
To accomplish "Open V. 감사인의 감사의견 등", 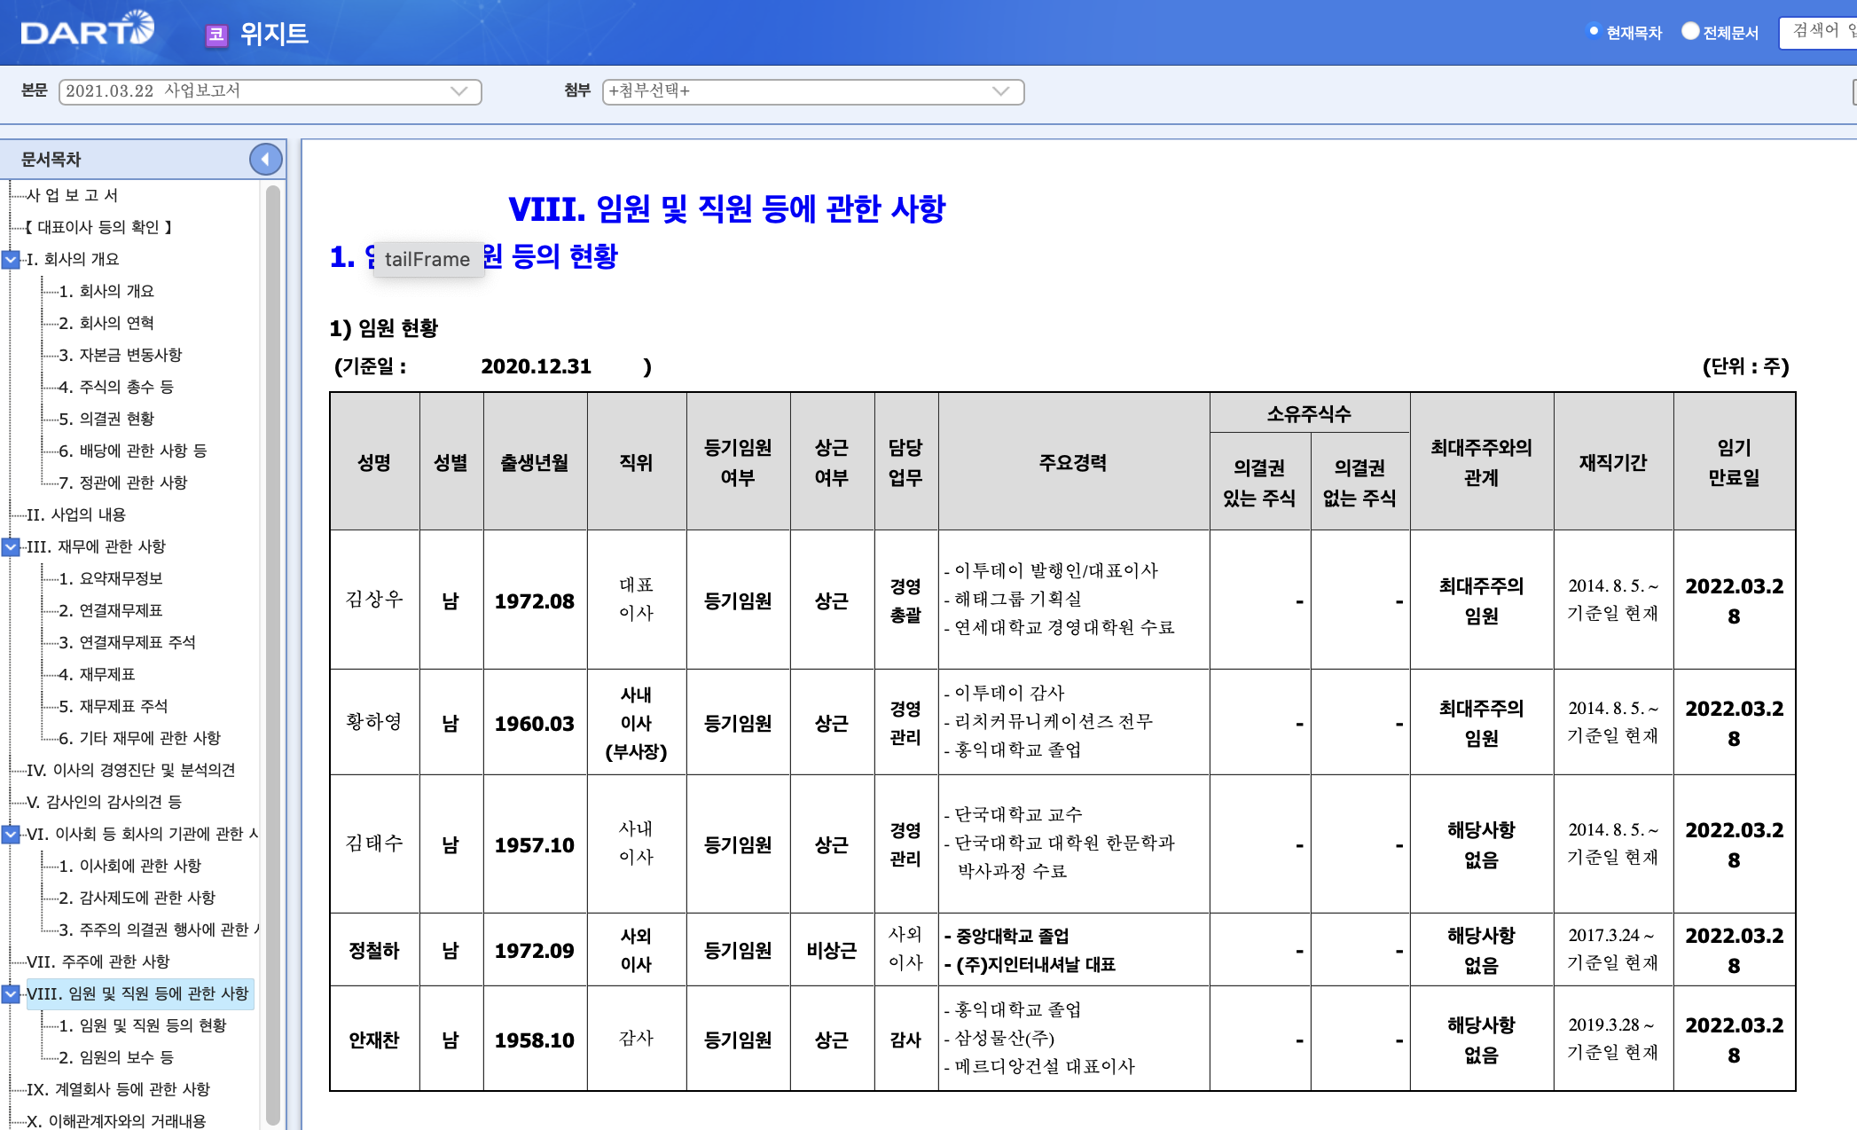I will tap(104, 802).
